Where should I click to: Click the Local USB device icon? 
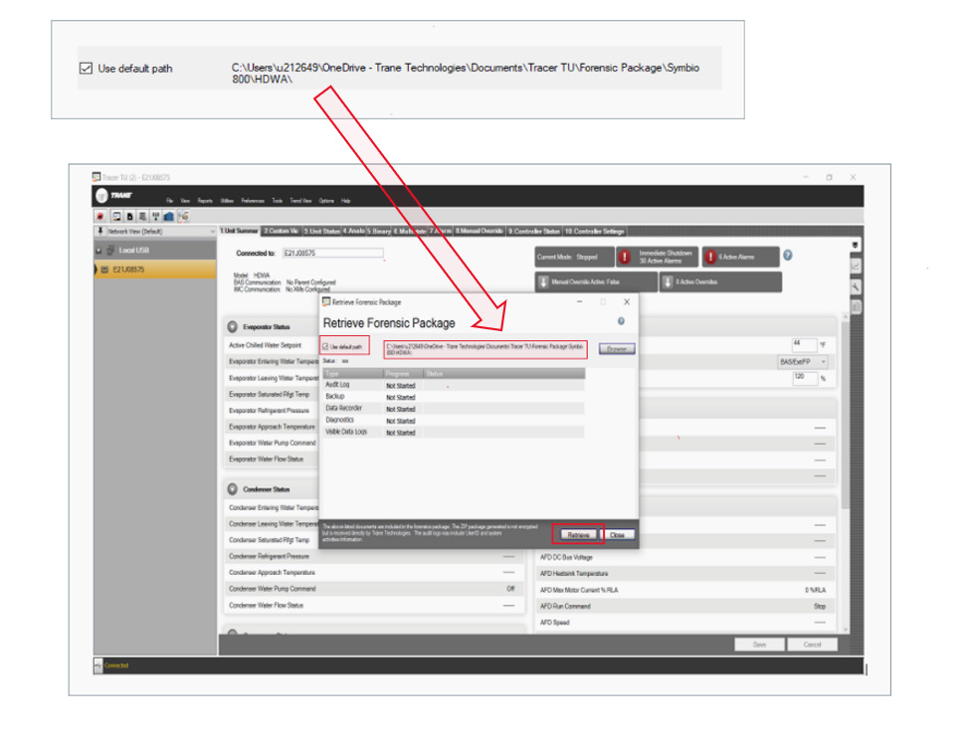pos(110,251)
